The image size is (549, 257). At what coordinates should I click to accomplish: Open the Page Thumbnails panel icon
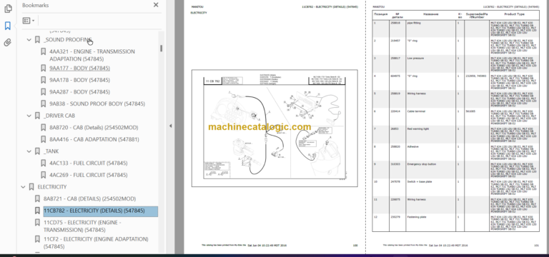coord(8,9)
